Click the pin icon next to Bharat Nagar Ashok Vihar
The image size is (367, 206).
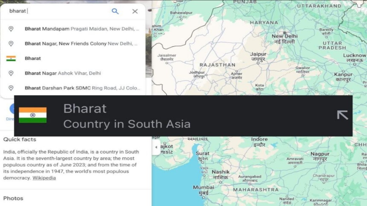[x=10, y=73]
